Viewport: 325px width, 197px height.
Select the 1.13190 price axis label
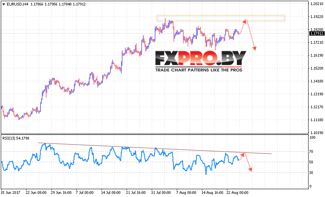pyautogui.click(x=317, y=94)
